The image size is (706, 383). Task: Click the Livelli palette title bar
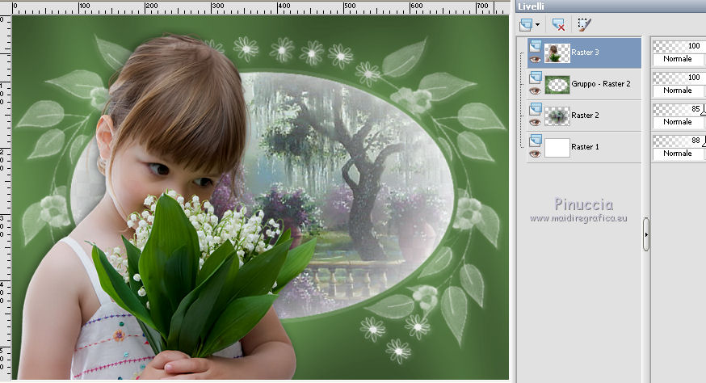611,6
